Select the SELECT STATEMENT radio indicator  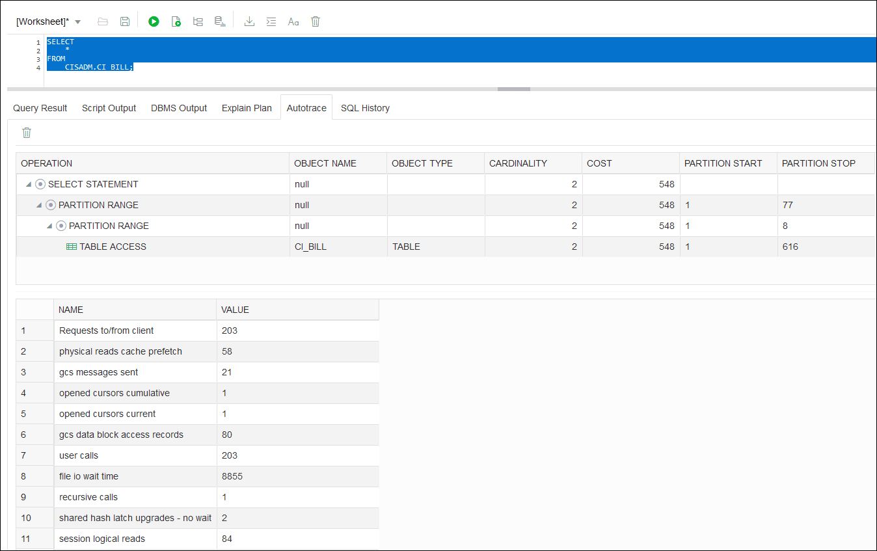point(40,184)
